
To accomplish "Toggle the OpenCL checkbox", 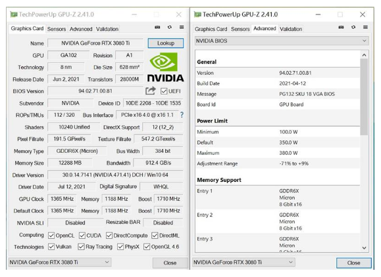I will (x=51, y=236).
